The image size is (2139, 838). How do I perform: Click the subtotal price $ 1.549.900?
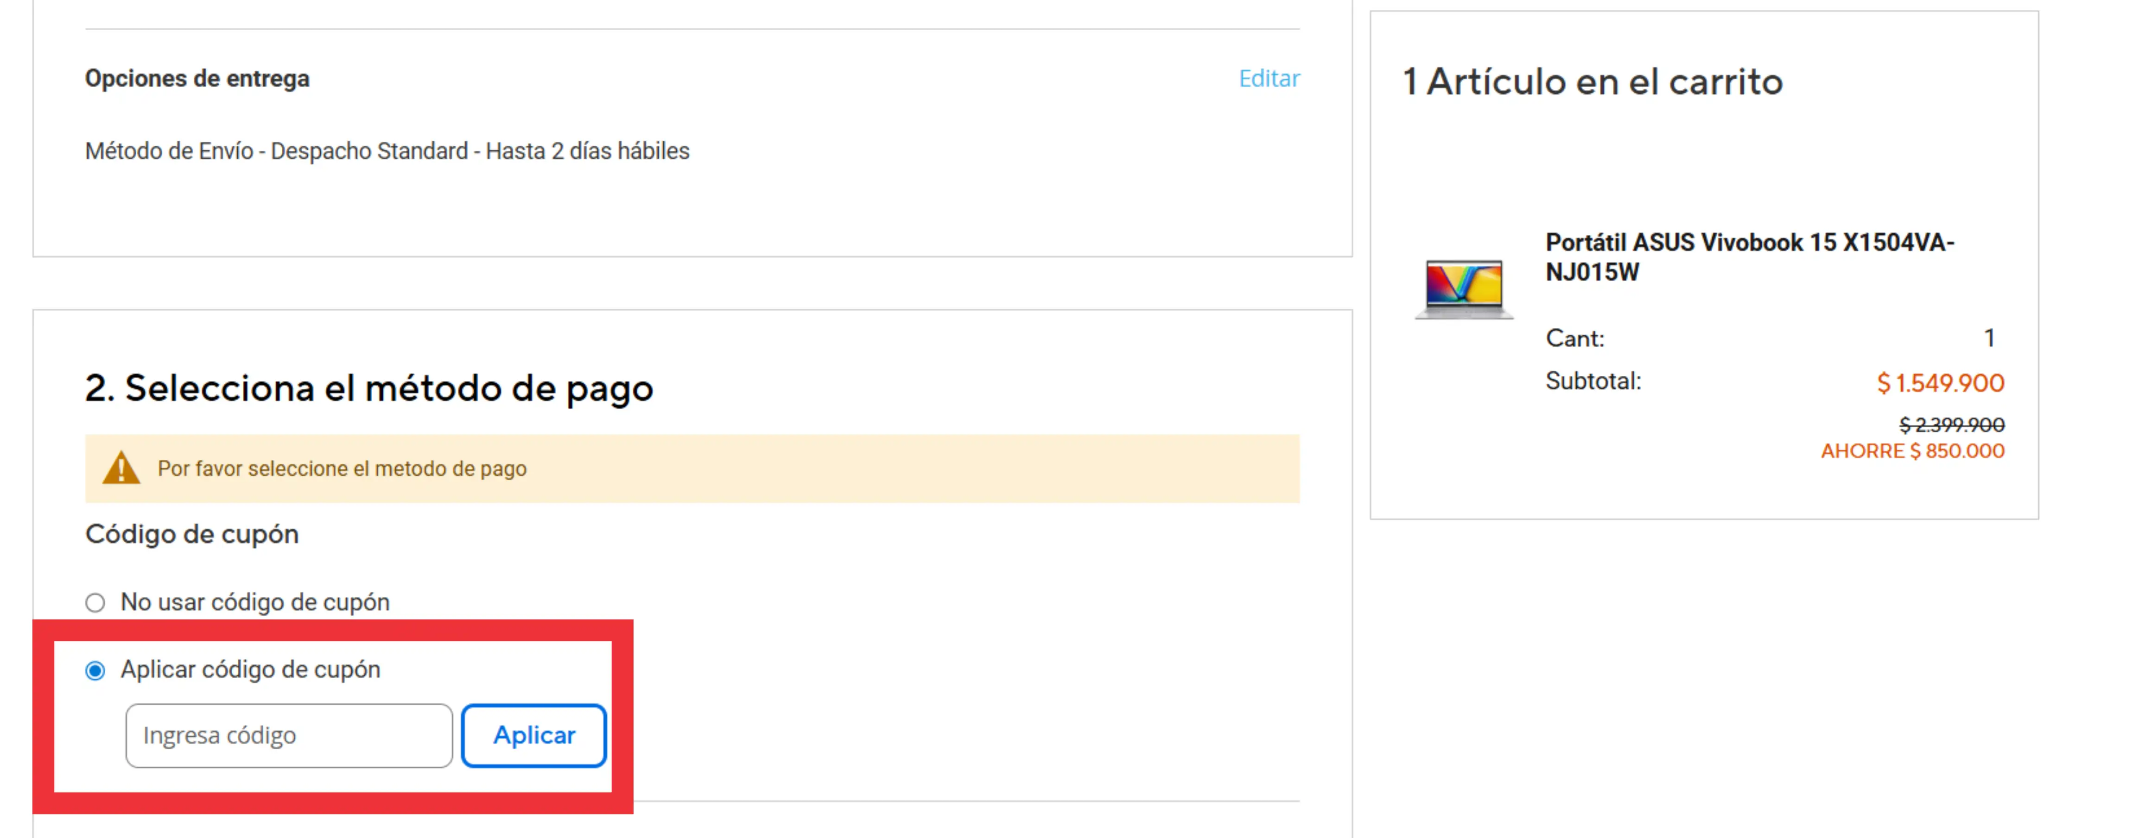(1940, 383)
